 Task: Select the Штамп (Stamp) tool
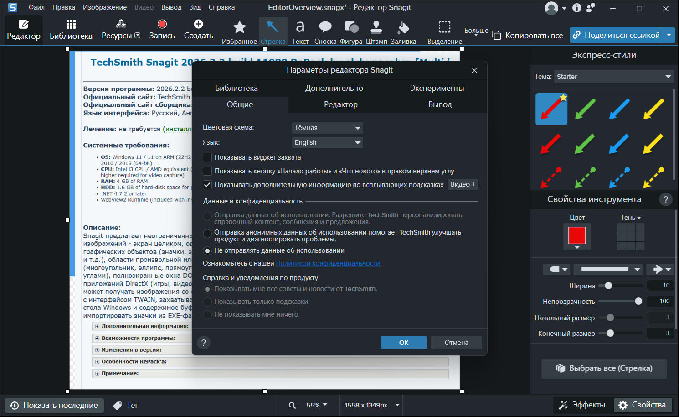point(376,32)
